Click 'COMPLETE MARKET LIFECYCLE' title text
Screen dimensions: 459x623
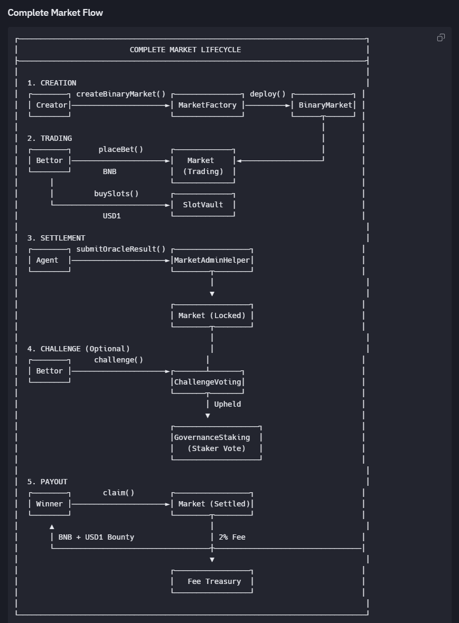[185, 50]
